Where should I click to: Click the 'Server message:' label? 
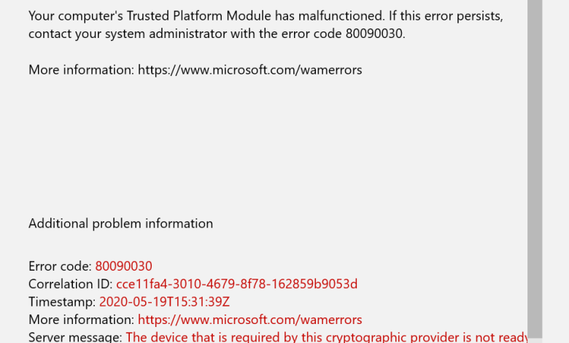[75, 336]
